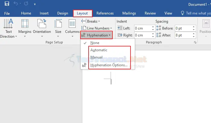Viewport: 211px width, 123px height.
Task: Click the Indent Right icon
Action: click(x=120, y=35)
